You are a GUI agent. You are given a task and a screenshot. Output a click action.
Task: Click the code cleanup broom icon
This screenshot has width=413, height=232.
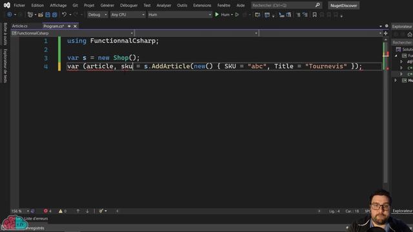click(101, 211)
